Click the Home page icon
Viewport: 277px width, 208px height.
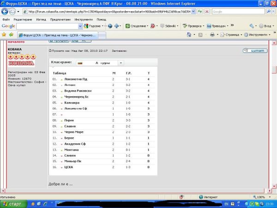pos(189,35)
